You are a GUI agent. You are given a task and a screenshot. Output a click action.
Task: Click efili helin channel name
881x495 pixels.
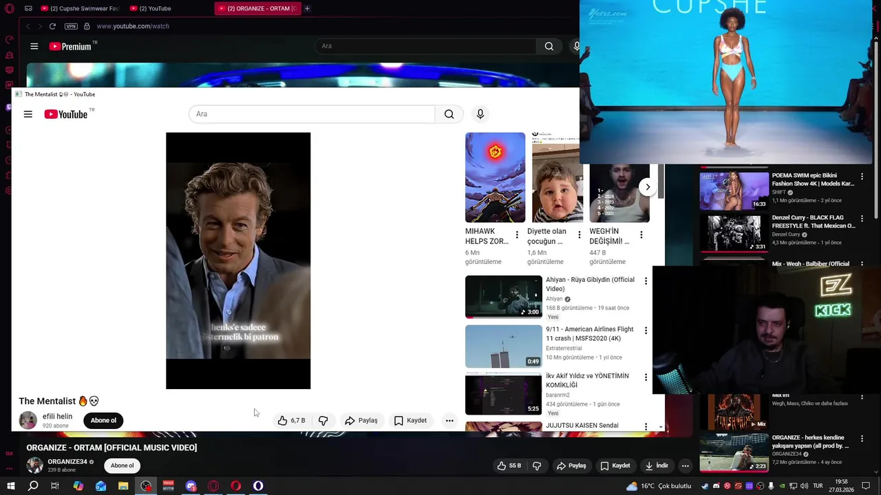point(57,416)
